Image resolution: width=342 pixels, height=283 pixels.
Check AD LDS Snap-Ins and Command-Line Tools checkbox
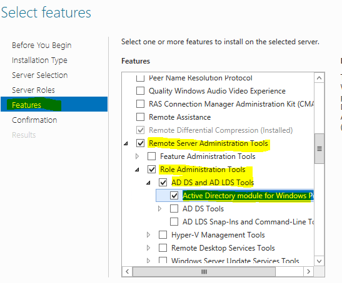tap(174, 221)
